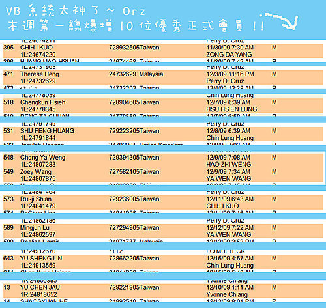Select the name Therese Heng
This screenshot has height=308, width=326.
click(x=40, y=74)
